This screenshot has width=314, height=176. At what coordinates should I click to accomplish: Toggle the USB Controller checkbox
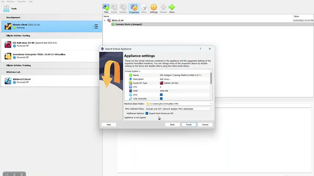click(x=161, y=98)
